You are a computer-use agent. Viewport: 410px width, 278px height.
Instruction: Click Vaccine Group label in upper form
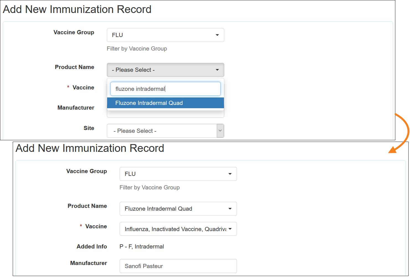pos(74,32)
